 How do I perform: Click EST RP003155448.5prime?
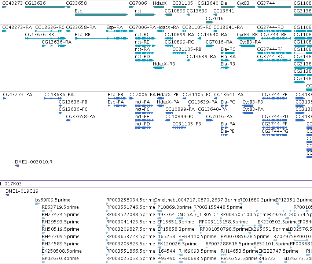[243, 211]
